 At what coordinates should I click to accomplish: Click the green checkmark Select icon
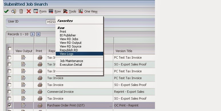[6, 11]
